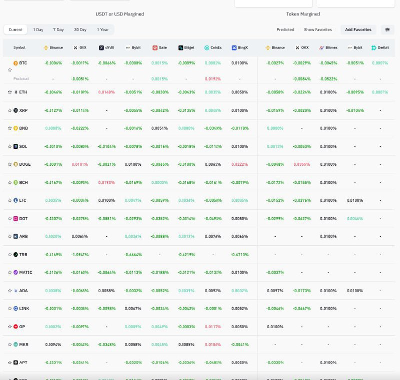This screenshot has height=380, width=400.
Task: Show Predicted funding rates
Action: click(x=285, y=29)
